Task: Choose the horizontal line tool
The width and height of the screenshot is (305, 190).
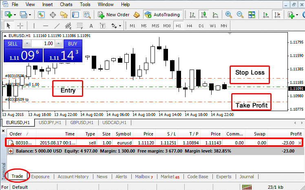Action: pyautogui.click(x=45, y=26)
